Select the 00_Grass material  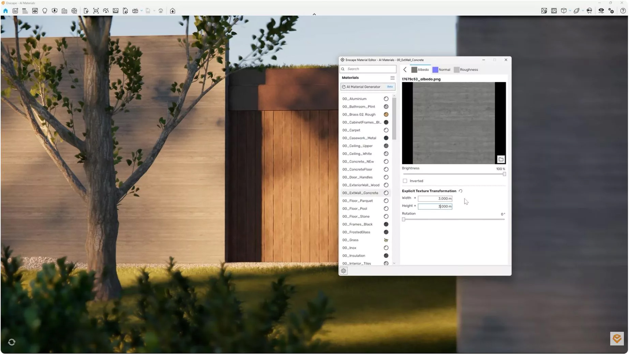click(365, 240)
